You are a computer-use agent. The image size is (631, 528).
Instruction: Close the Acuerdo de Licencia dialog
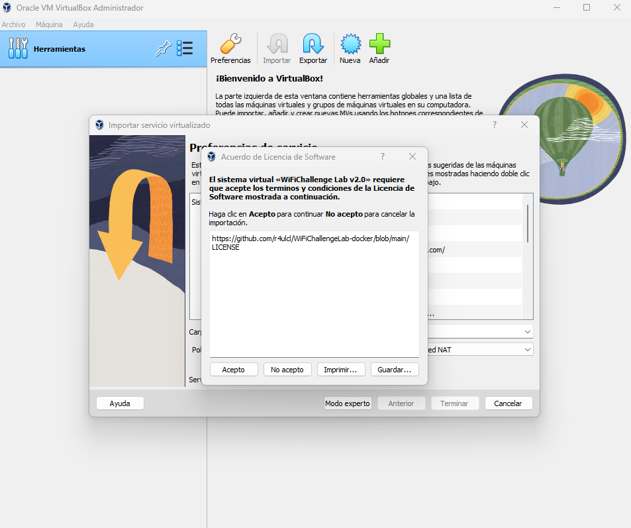point(413,156)
